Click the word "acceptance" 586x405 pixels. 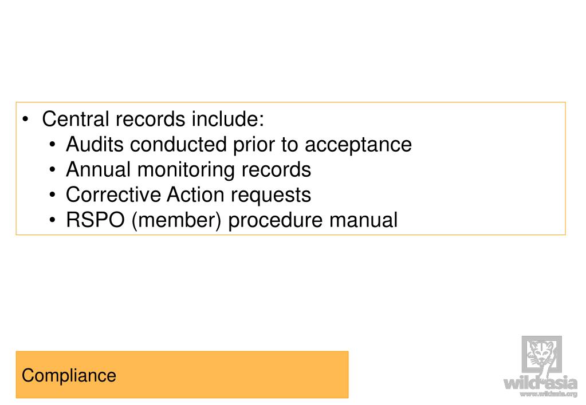tap(359, 145)
